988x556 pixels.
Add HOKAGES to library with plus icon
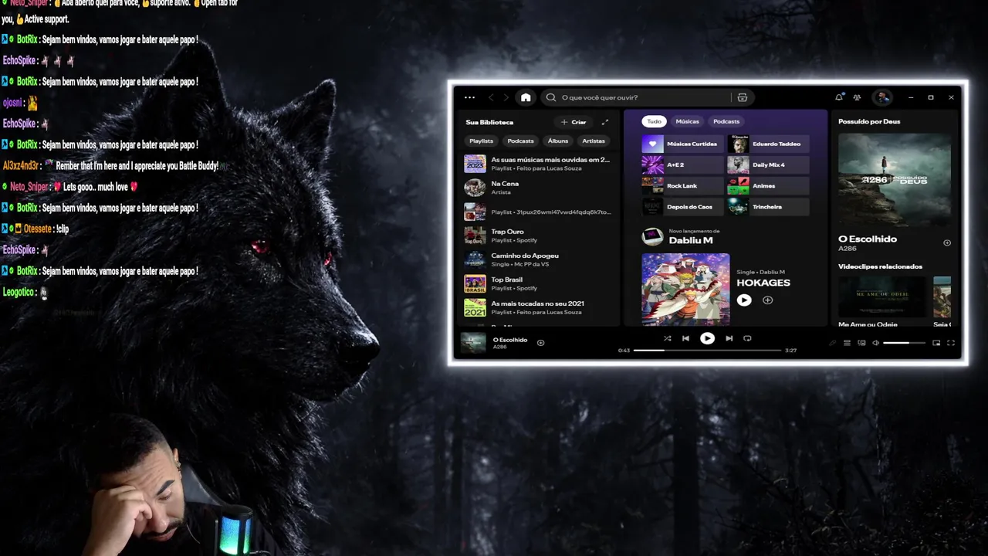[767, 300]
